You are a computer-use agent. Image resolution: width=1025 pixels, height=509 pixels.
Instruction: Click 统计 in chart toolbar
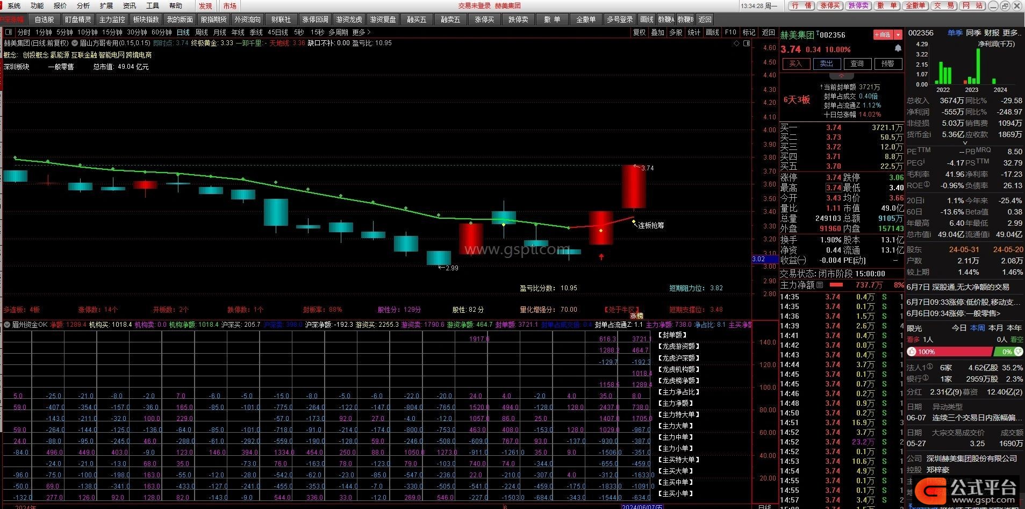pyautogui.click(x=694, y=32)
